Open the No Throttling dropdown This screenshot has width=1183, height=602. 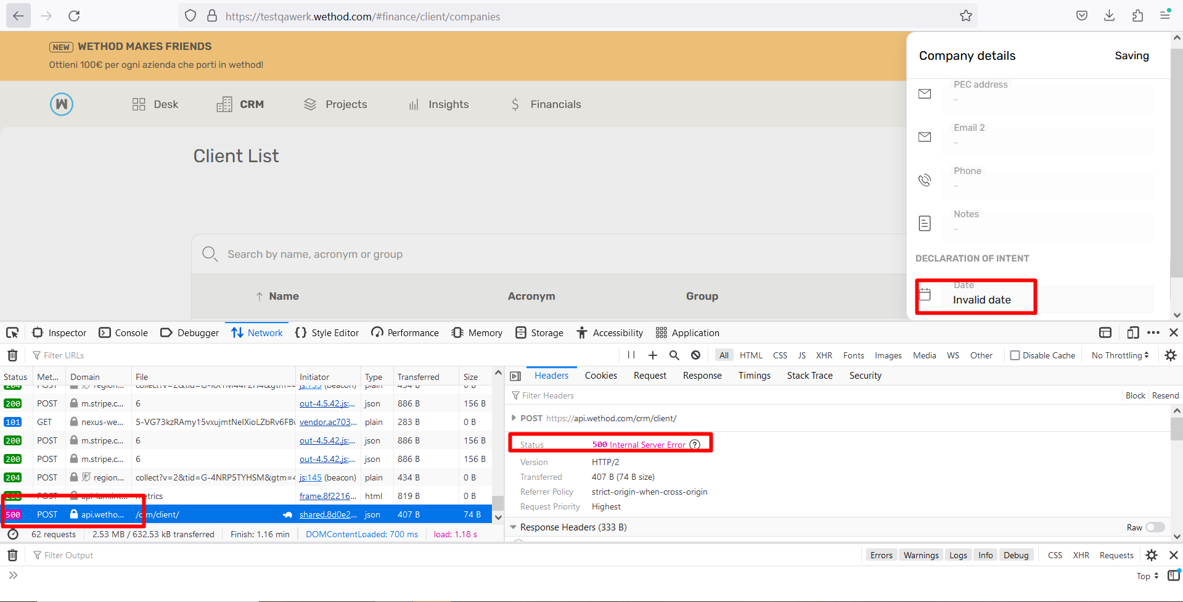[1120, 355]
